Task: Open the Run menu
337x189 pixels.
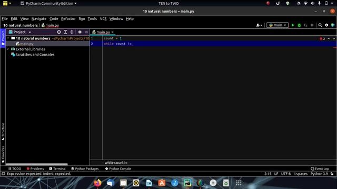Action: [x=82, y=19]
